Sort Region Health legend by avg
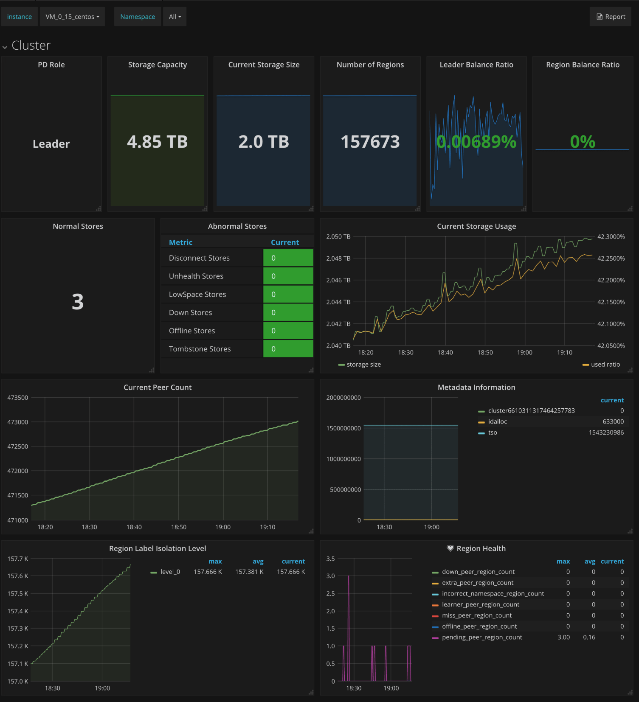The width and height of the screenshot is (639, 702). coord(590,561)
